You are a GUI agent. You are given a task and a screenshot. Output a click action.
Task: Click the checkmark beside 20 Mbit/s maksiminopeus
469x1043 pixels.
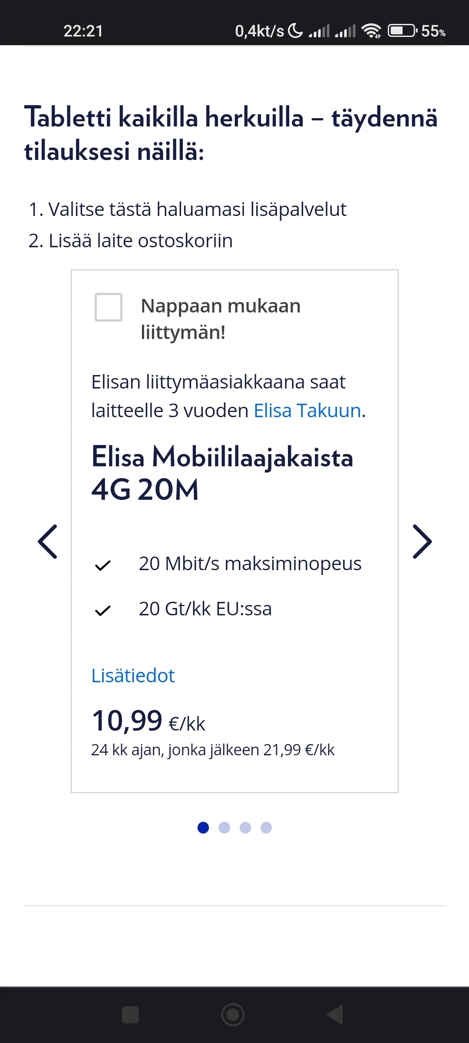[x=103, y=565]
